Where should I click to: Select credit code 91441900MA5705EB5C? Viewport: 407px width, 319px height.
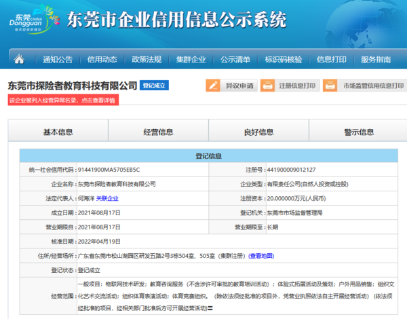(109, 170)
